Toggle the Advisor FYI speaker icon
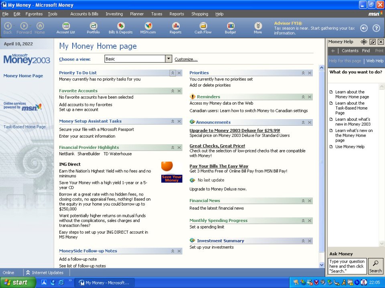 [x=364, y=28]
